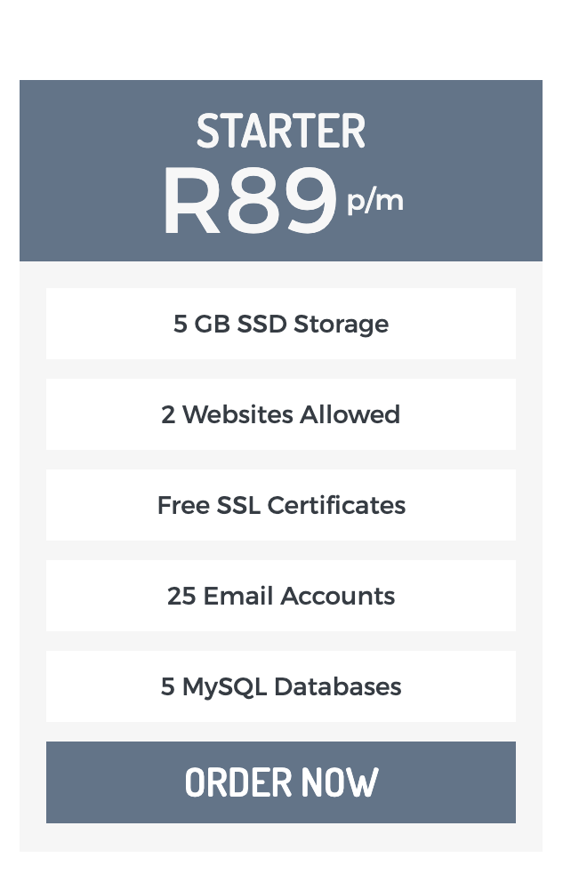Click the word "Certificates" in the feature list
The width and height of the screenshot is (571, 882).
tap(336, 505)
